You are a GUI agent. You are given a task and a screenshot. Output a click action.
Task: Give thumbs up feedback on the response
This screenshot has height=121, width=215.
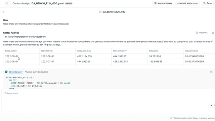(213, 33)
